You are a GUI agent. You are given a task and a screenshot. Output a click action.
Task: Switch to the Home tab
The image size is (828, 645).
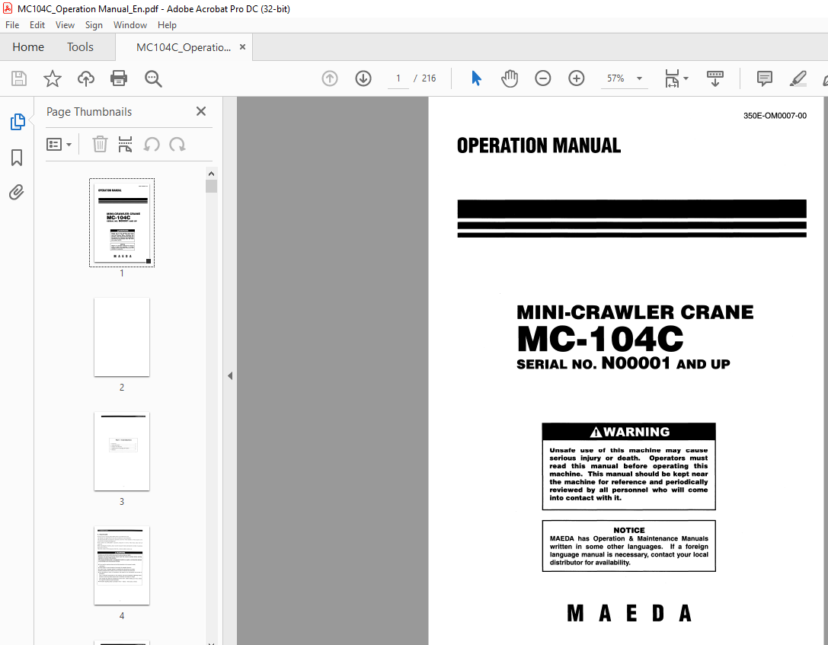(28, 47)
